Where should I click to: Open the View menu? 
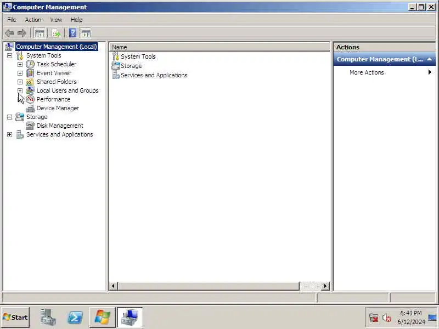(56, 20)
